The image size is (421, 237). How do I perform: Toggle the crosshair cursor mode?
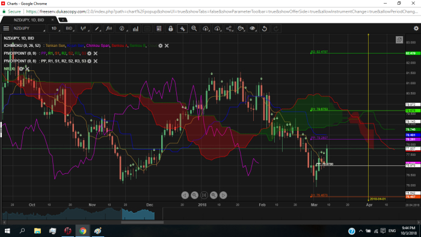pos(182,28)
